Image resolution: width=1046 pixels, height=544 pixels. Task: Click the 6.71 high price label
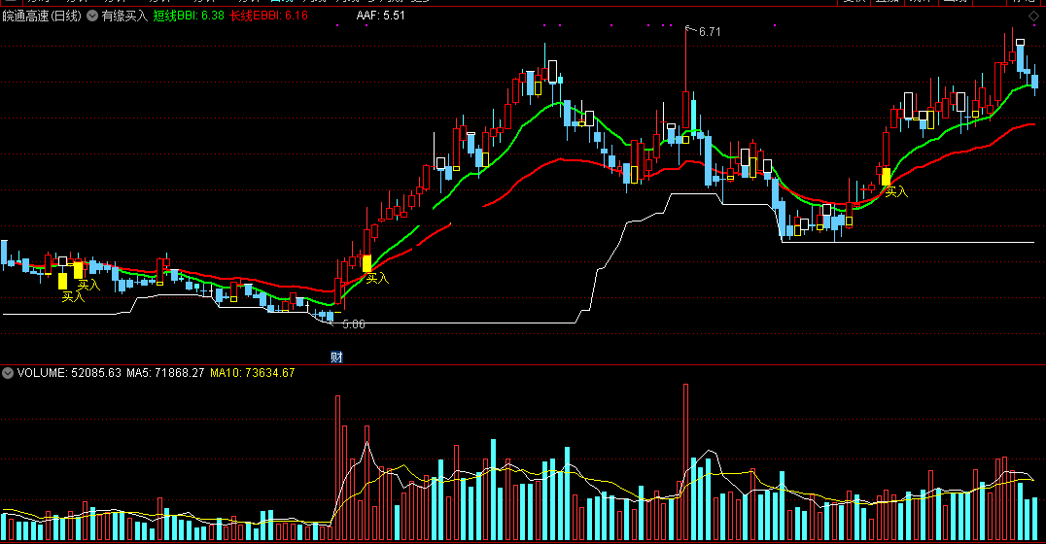(x=710, y=32)
